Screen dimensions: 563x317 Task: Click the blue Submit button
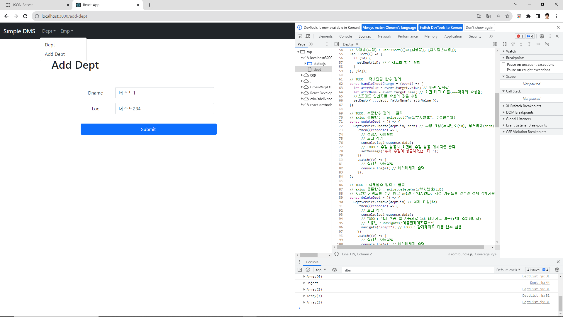[x=148, y=129]
